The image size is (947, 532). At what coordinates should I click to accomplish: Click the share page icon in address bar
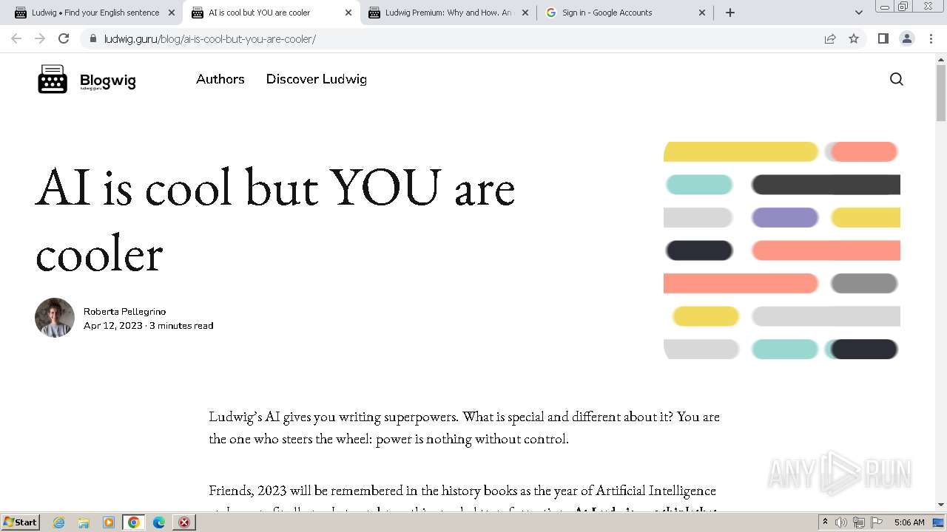coord(830,38)
